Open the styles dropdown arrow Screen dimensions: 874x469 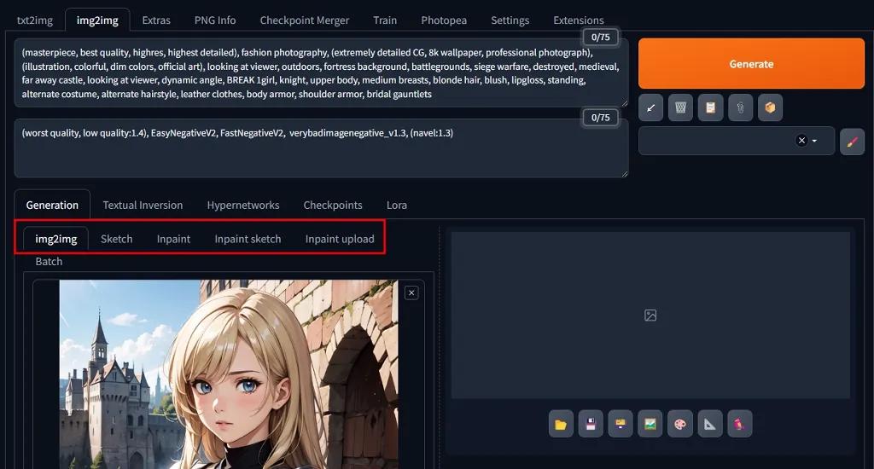pos(814,141)
